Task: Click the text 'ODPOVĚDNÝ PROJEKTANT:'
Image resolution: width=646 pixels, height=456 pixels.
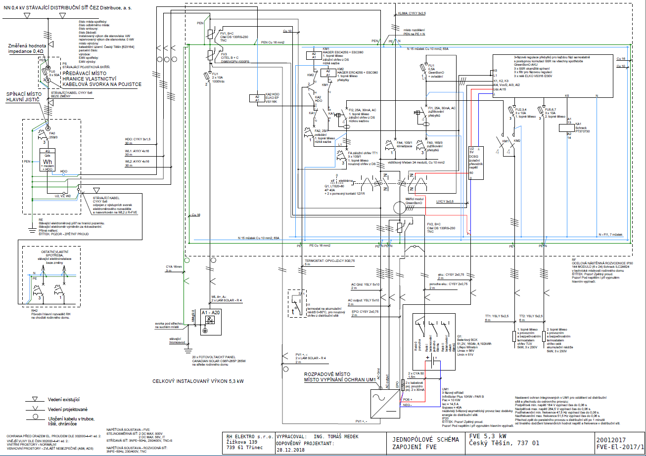Action: pos(306,444)
